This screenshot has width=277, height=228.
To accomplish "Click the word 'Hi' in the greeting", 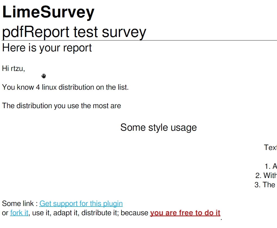I will 5,68.
